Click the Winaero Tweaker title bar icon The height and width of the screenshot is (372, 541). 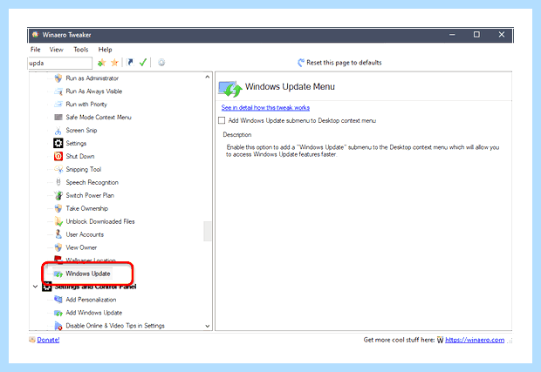point(35,35)
